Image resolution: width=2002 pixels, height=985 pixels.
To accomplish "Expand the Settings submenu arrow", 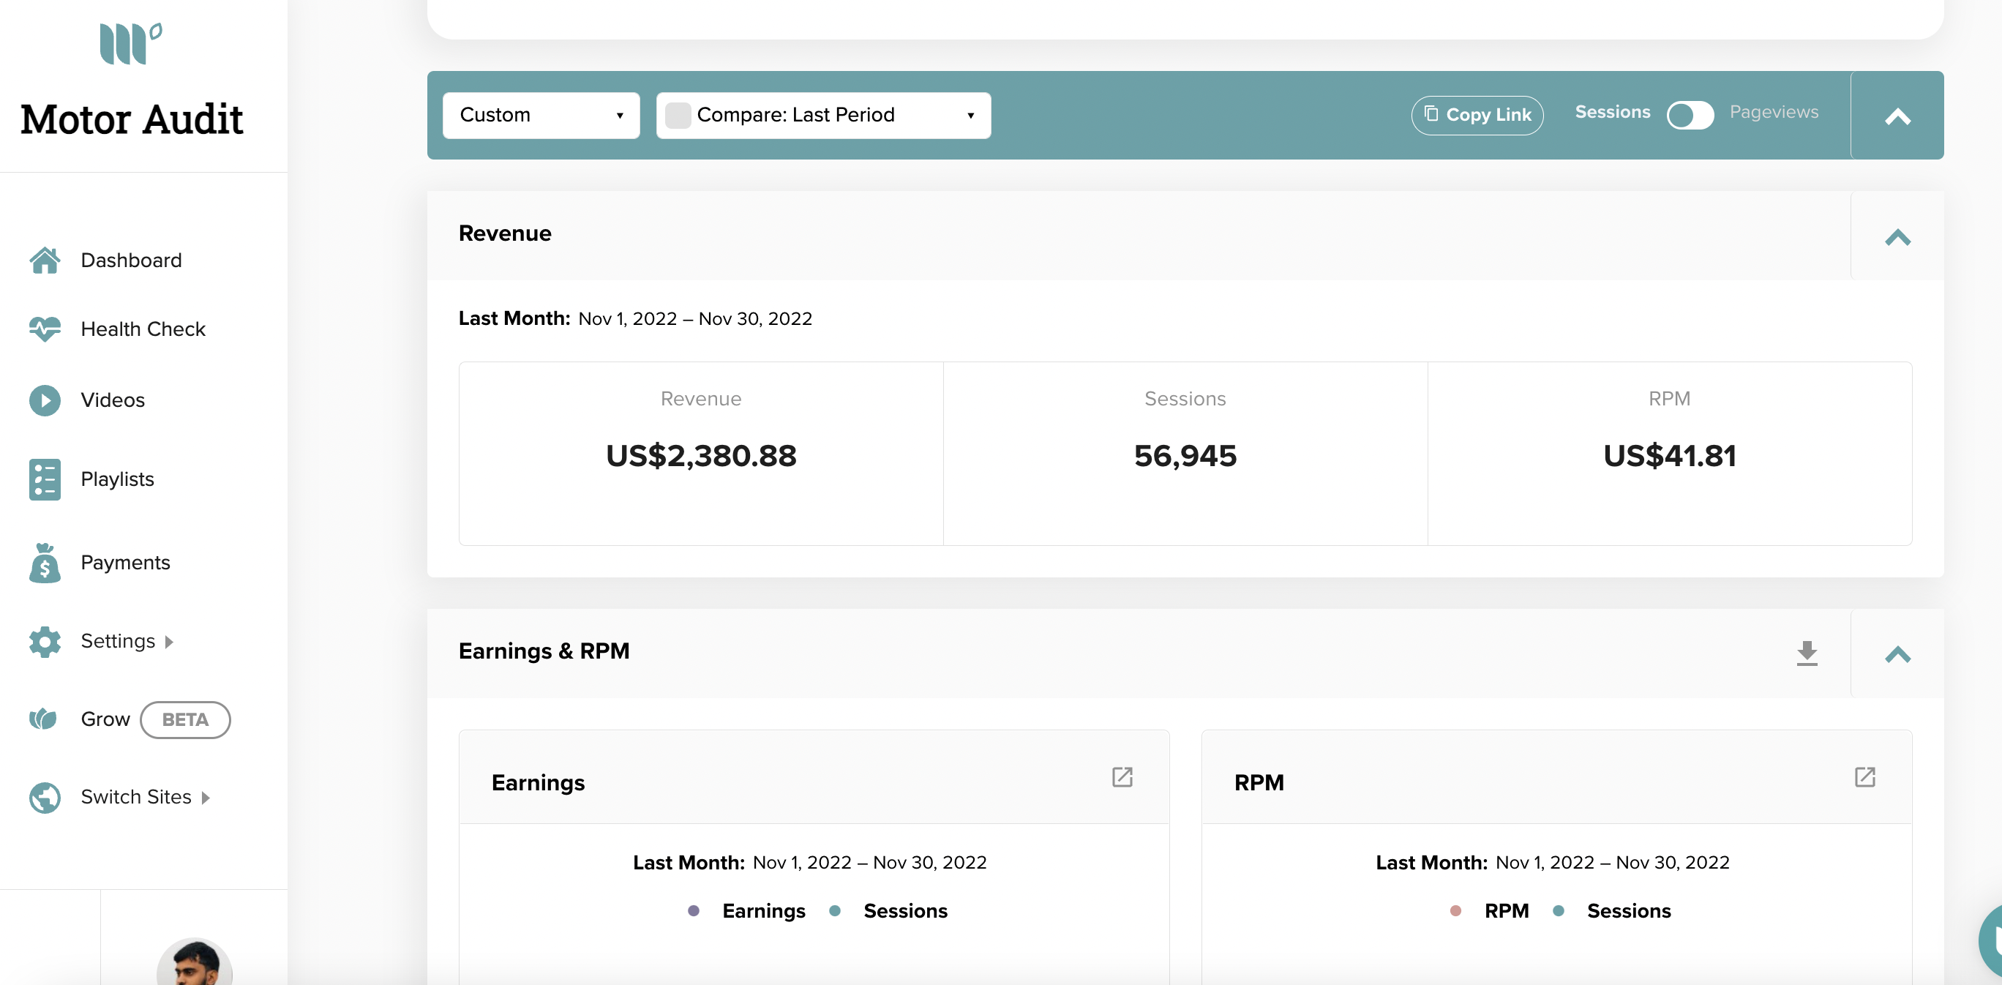I will tap(170, 643).
